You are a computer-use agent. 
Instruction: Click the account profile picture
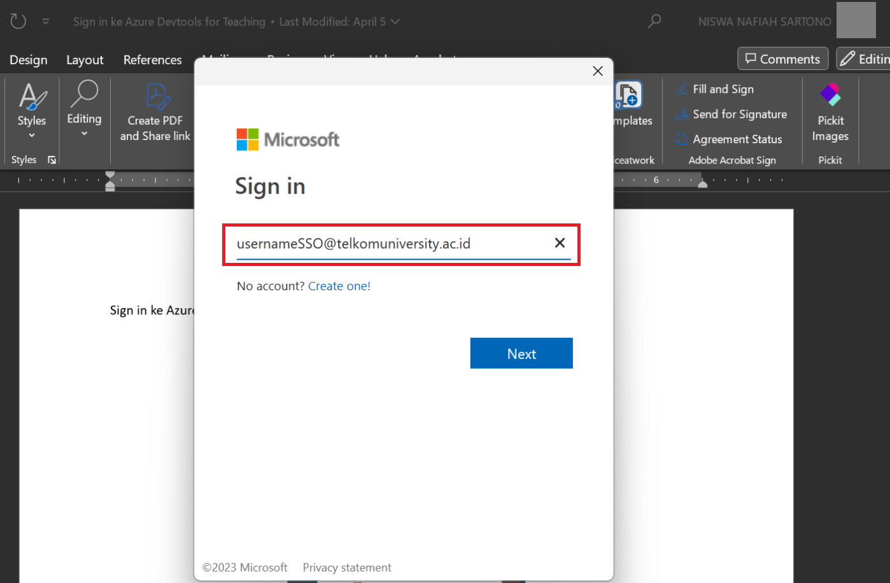point(856,20)
